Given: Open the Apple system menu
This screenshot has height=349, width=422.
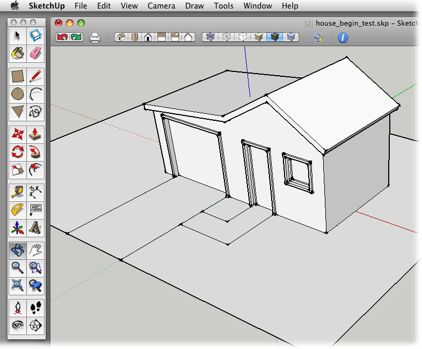Looking at the screenshot, I should (x=14, y=6).
